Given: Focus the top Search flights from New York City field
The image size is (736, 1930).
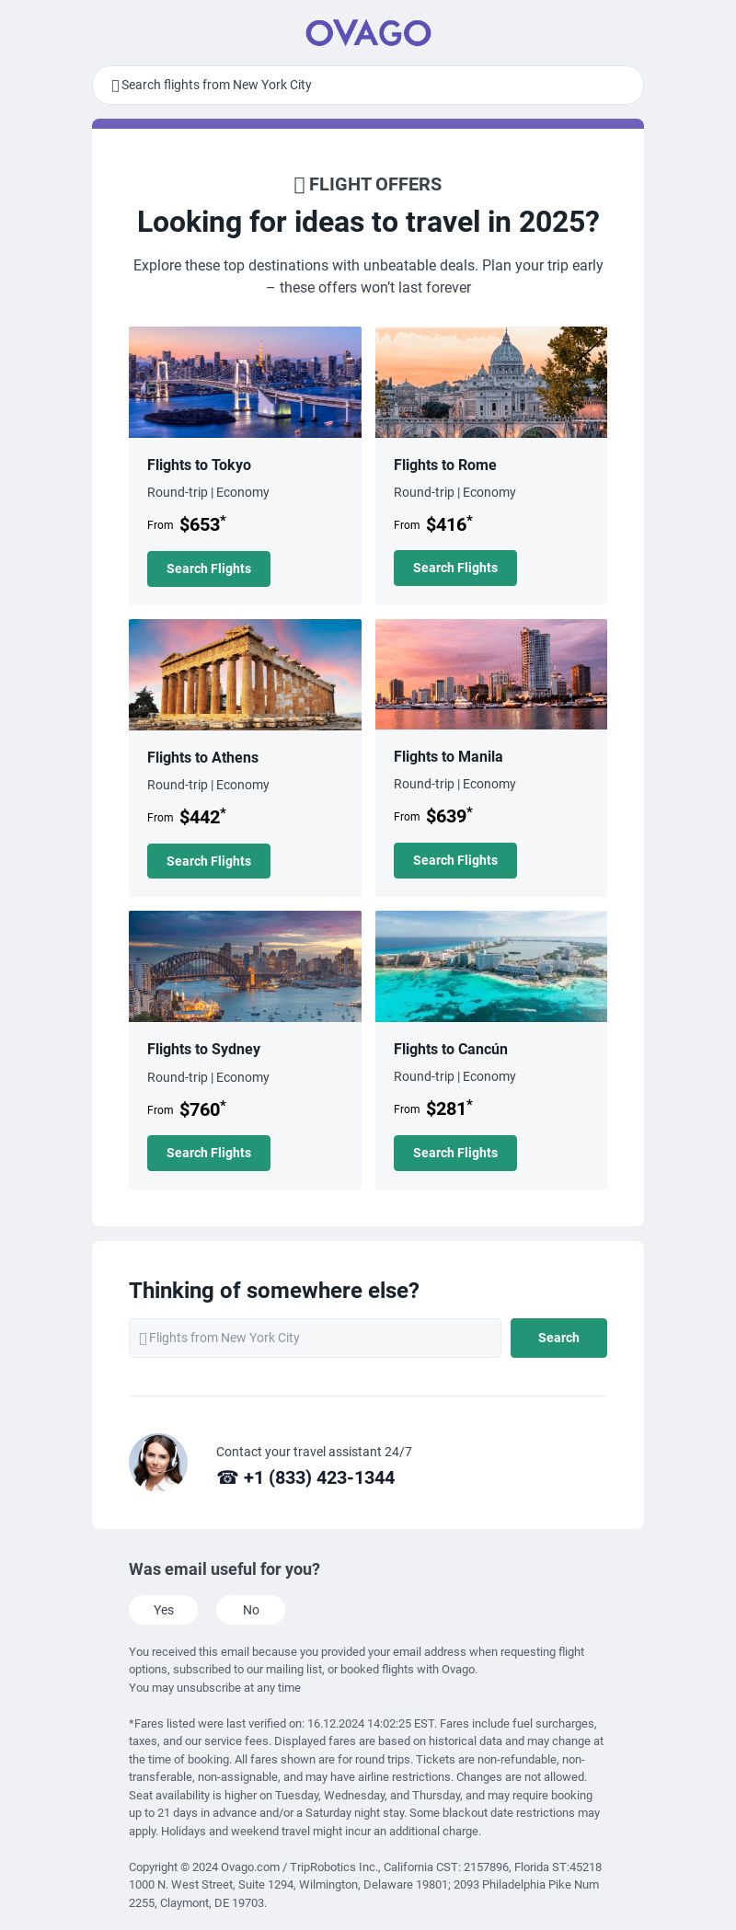Looking at the screenshot, I should coord(368,85).
